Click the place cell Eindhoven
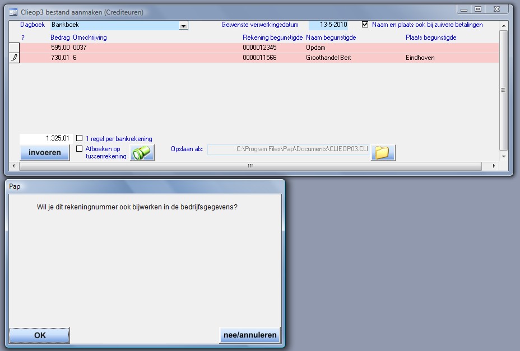 [420, 58]
